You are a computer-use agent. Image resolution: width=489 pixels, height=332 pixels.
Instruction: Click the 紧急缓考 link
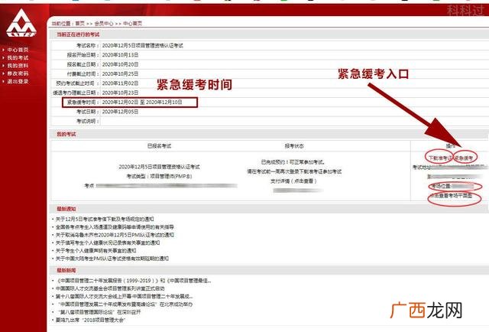pos(464,158)
